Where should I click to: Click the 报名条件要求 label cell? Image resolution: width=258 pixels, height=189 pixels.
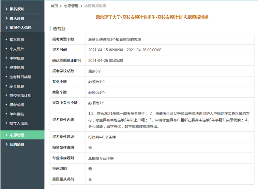point(68,137)
